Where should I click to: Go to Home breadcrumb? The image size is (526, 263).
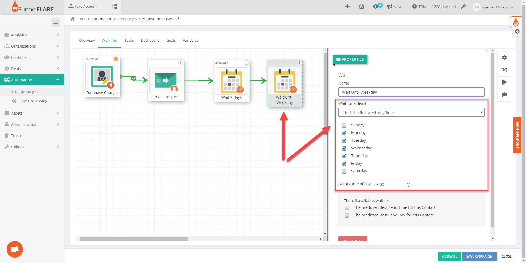78,19
